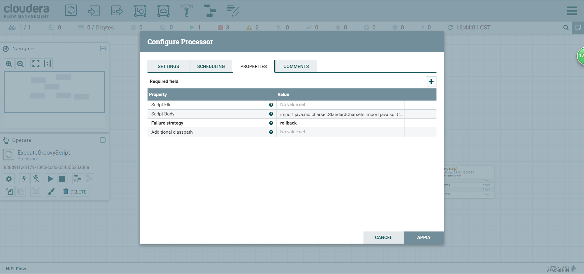Collapse the Operate panel
584x274 pixels.
coord(103,140)
